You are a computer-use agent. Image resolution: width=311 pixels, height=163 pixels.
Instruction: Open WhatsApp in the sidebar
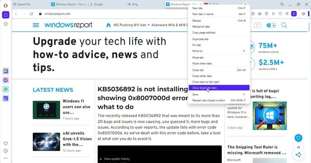[x=6, y=89]
